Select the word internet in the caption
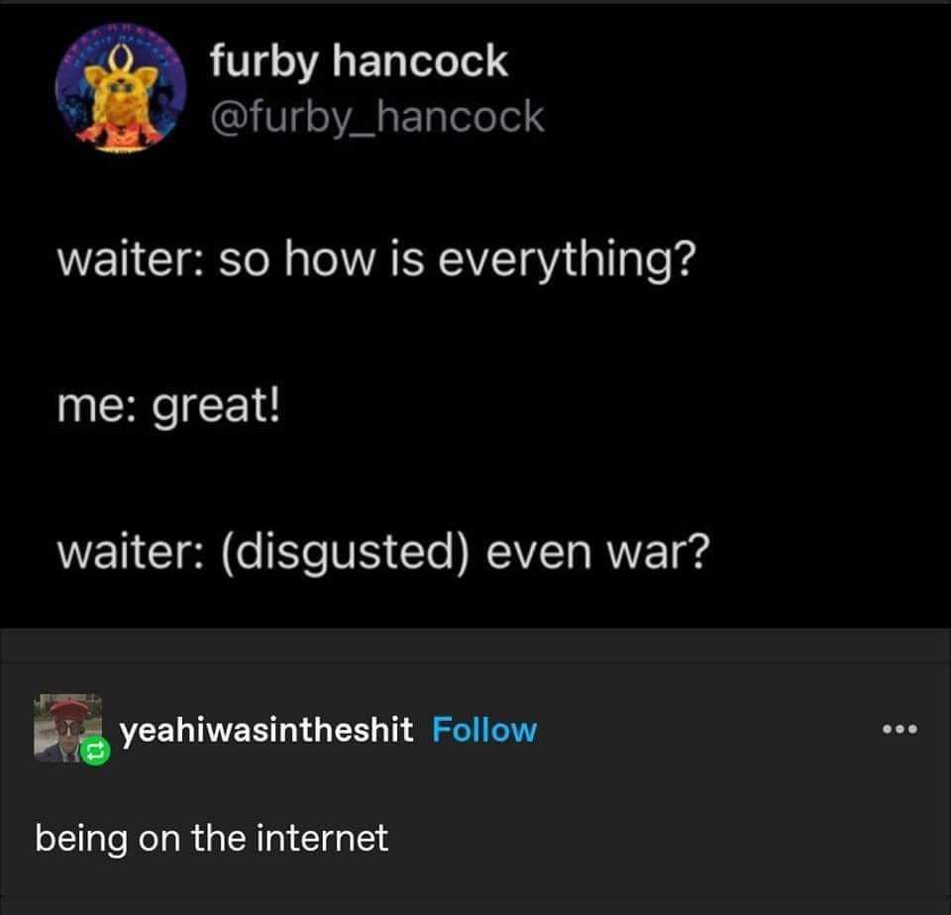This screenshot has height=915, width=951. pyautogui.click(x=322, y=839)
